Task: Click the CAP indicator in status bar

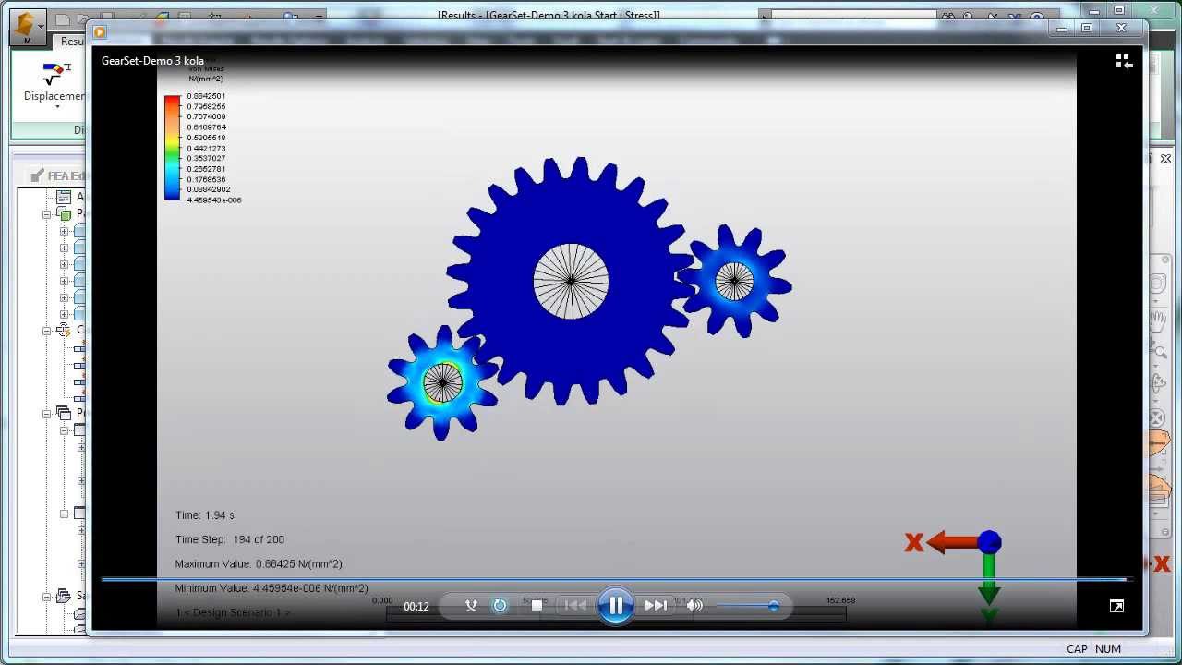Action: click(1077, 648)
